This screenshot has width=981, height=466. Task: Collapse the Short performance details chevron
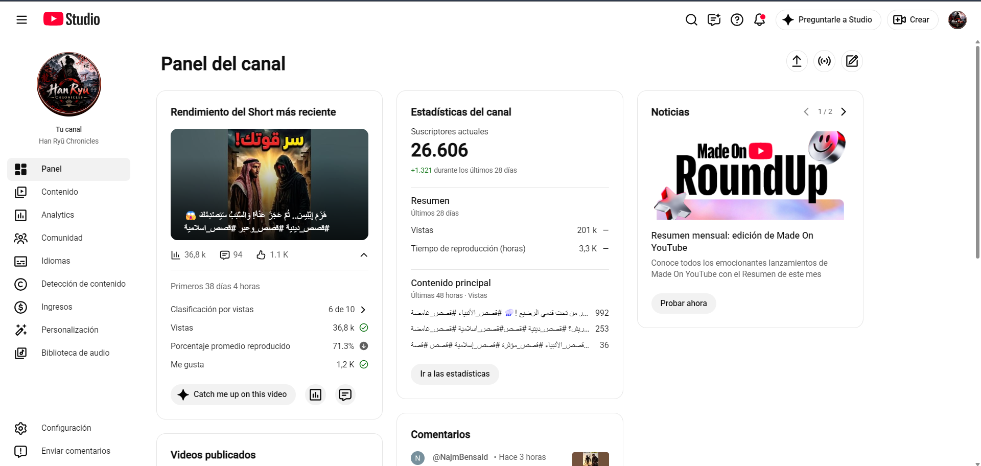coord(364,255)
